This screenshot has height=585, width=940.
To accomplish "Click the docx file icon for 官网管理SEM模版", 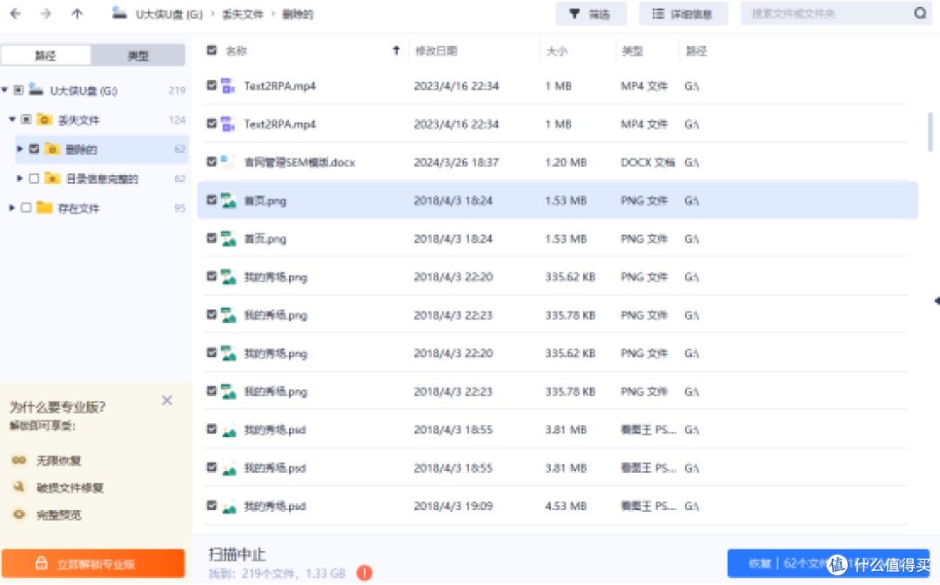I will pos(228,162).
